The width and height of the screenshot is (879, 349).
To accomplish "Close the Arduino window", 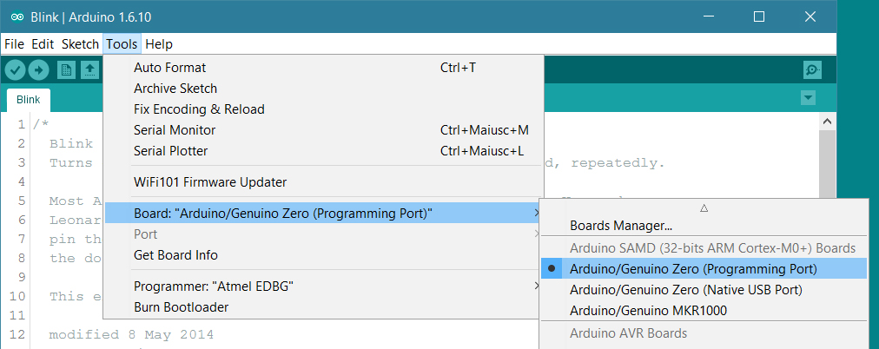I will [x=810, y=16].
